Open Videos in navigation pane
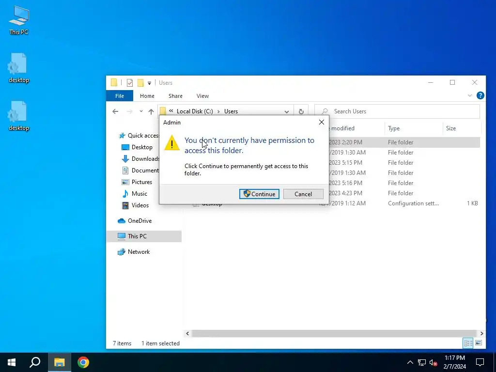The width and height of the screenshot is (496, 372). (136, 205)
